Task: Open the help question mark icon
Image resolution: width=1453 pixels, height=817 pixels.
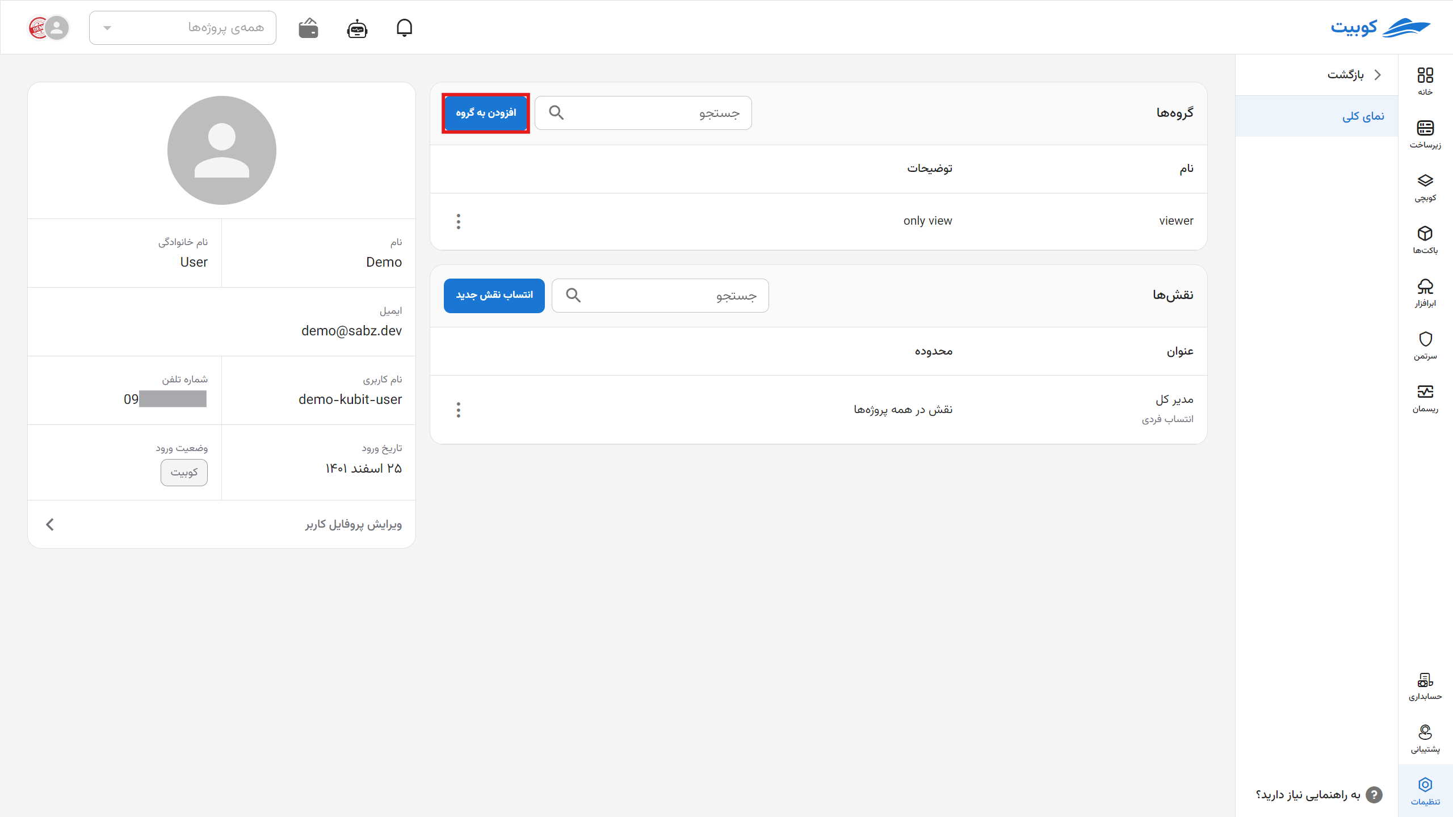Action: (1374, 795)
